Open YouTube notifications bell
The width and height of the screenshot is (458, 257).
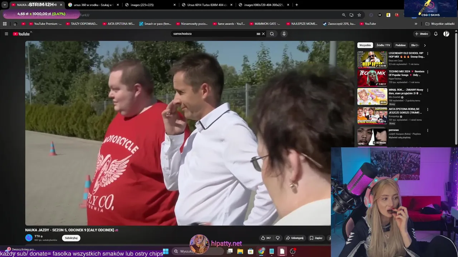pyautogui.click(x=436, y=34)
